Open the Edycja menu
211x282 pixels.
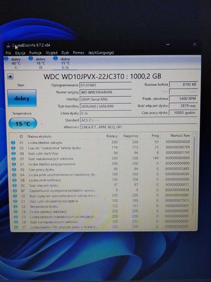coord(20,53)
